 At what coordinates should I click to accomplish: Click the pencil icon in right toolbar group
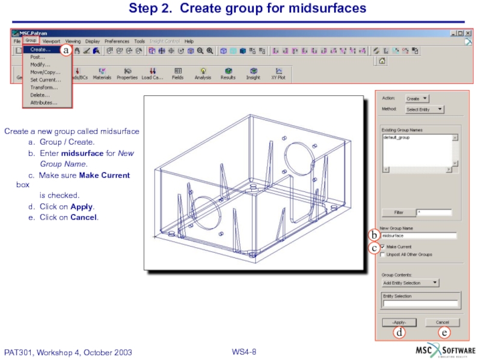[376, 51]
